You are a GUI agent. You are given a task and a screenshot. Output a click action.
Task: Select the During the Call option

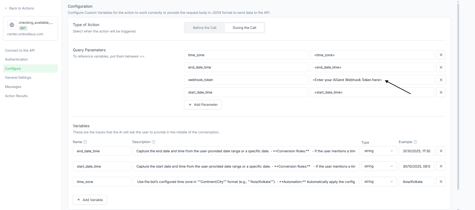244,28
